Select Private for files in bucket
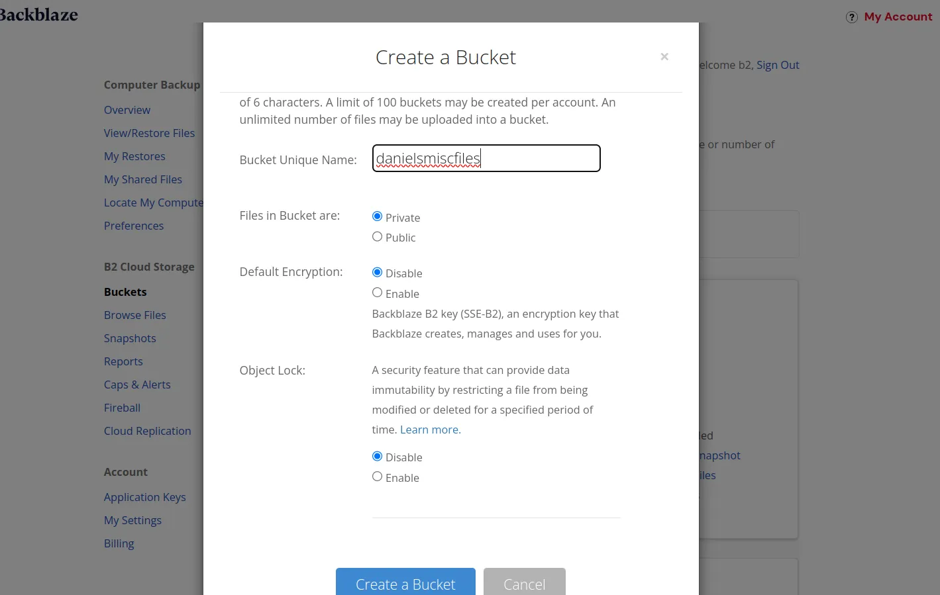Viewport: 940px width, 595px height. pyautogui.click(x=377, y=216)
